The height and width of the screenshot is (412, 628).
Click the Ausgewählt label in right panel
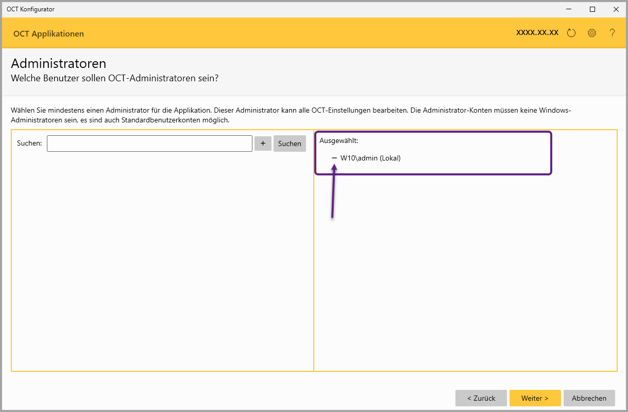[x=338, y=140]
